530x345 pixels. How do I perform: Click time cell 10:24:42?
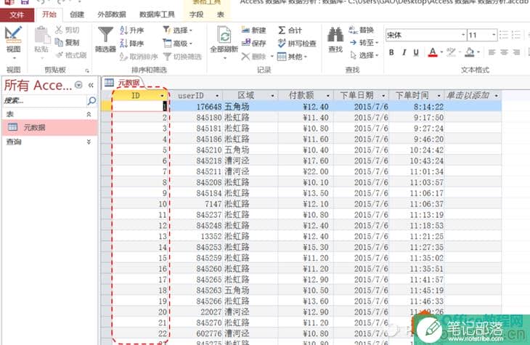(417, 150)
